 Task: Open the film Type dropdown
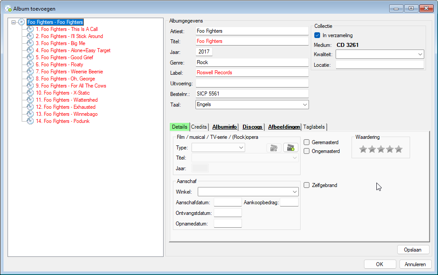point(241,148)
